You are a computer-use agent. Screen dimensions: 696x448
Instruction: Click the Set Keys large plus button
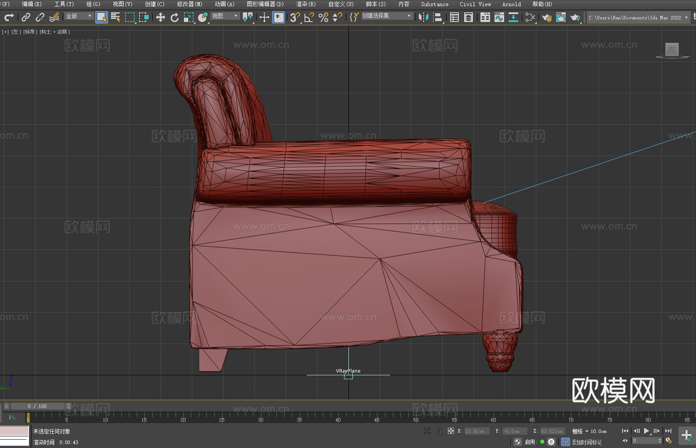[x=687, y=436]
